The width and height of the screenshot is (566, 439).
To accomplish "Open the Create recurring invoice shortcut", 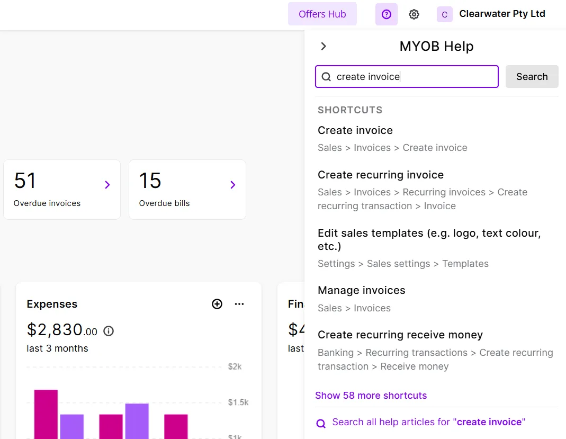I will (381, 175).
